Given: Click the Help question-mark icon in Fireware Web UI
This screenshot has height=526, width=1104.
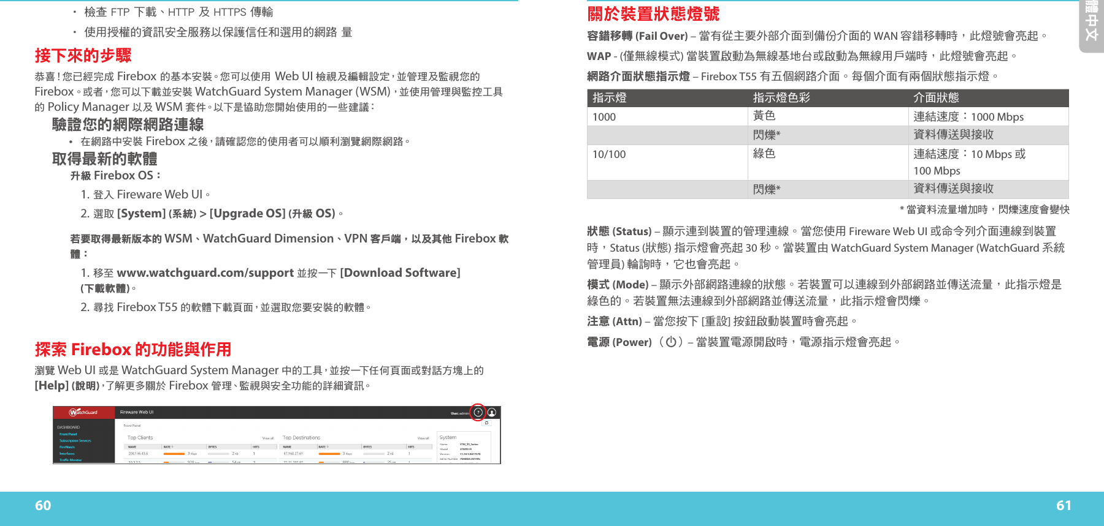Looking at the screenshot, I should click(x=478, y=412).
